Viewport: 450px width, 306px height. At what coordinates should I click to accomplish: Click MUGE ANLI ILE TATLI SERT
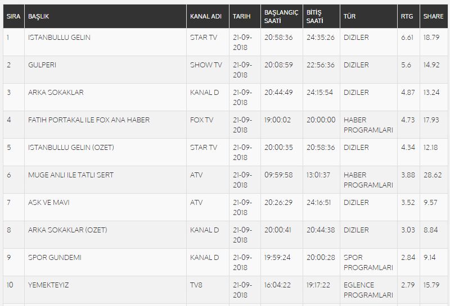click(71, 175)
